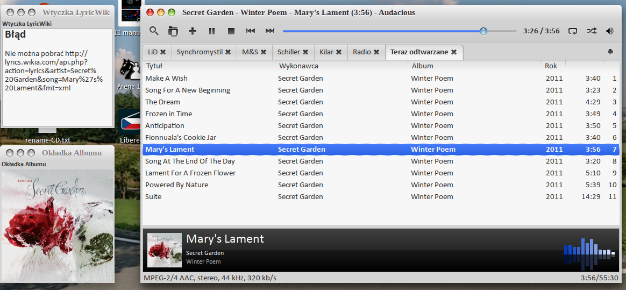Open the rename-CD.txt desktop file

tap(47, 140)
